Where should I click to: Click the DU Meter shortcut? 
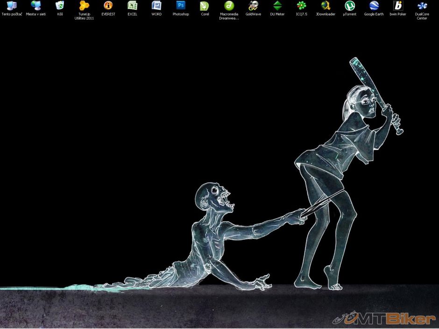pos(277,6)
